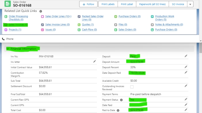Image resolution: width=202 pixels, height=113 pixels.
Task: Click the Follow button
Action: pyautogui.click(x=88, y=4)
